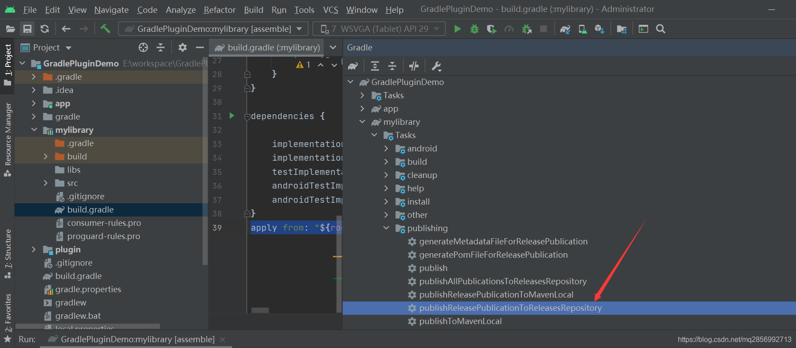
Task: Expand the src folder in Project tree
Action: pos(46,183)
